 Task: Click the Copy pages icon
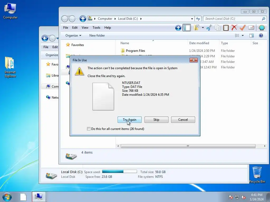tap(218, 28)
